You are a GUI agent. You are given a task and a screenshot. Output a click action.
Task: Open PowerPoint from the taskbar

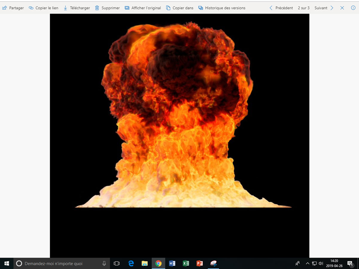pos(200,263)
